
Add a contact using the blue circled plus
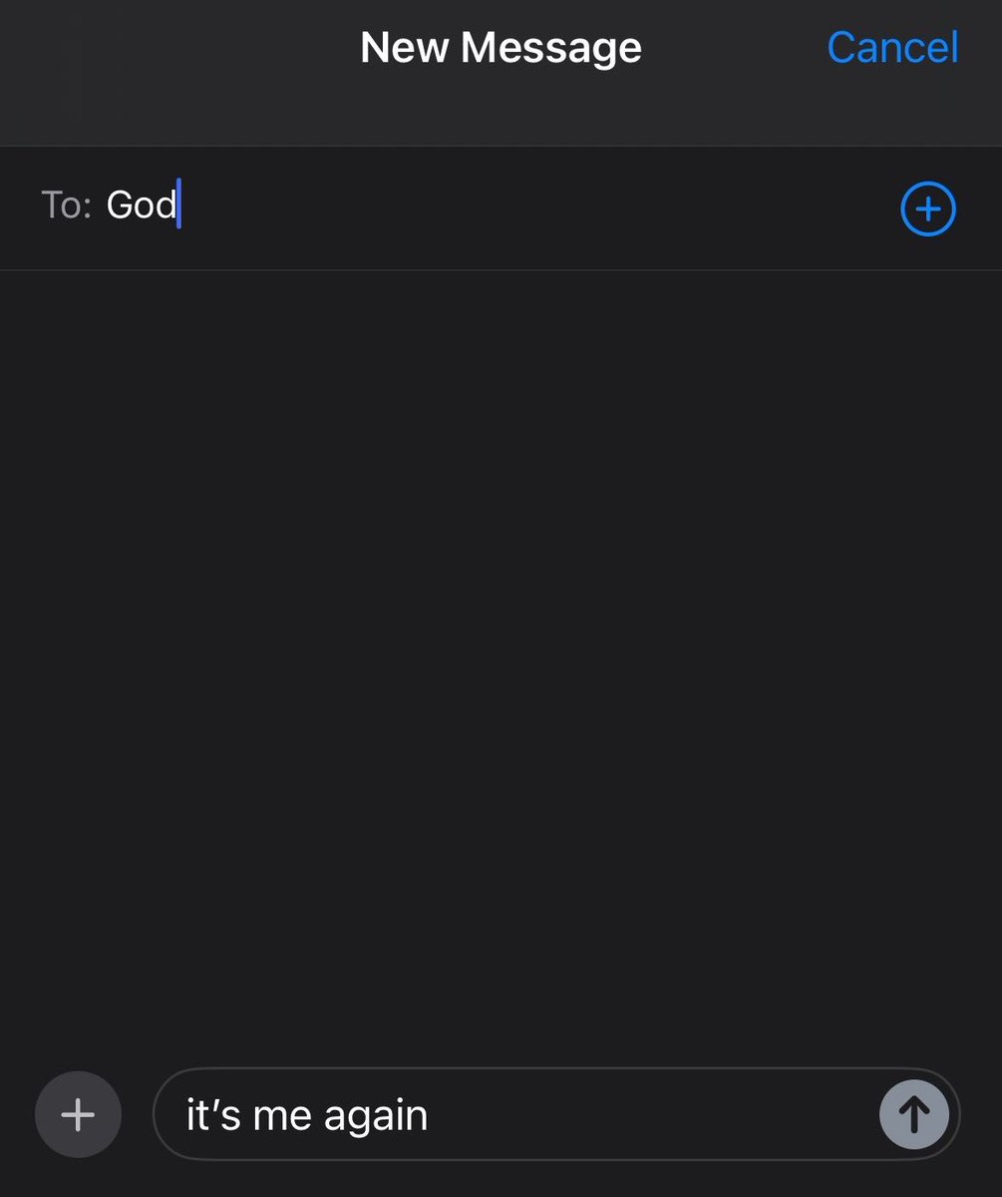927,208
